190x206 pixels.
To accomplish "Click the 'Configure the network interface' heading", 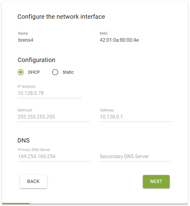I will [x=61, y=17].
